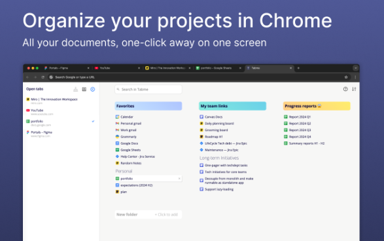Reload the page with refresh icon

tap(43, 77)
